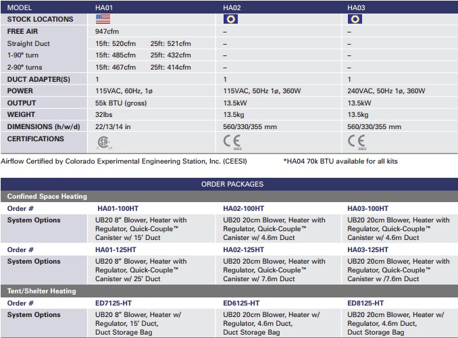The width and height of the screenshot is (458, 338).
Task: Click the EU flag icon under HA03
Action: pos(355,20)
